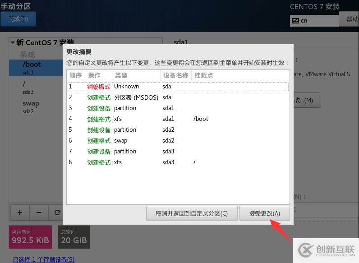Select row 7 创建设备 partition sda3

click(x=178, y=152)
